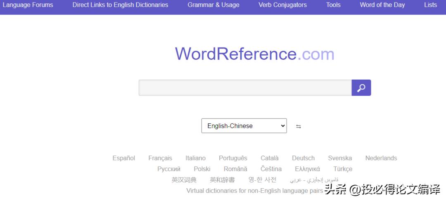Image resolution: width=446 pixels, height=201 pixels.
Task: Open the Arabic dictionary link
Action: [x=314, y=180]
